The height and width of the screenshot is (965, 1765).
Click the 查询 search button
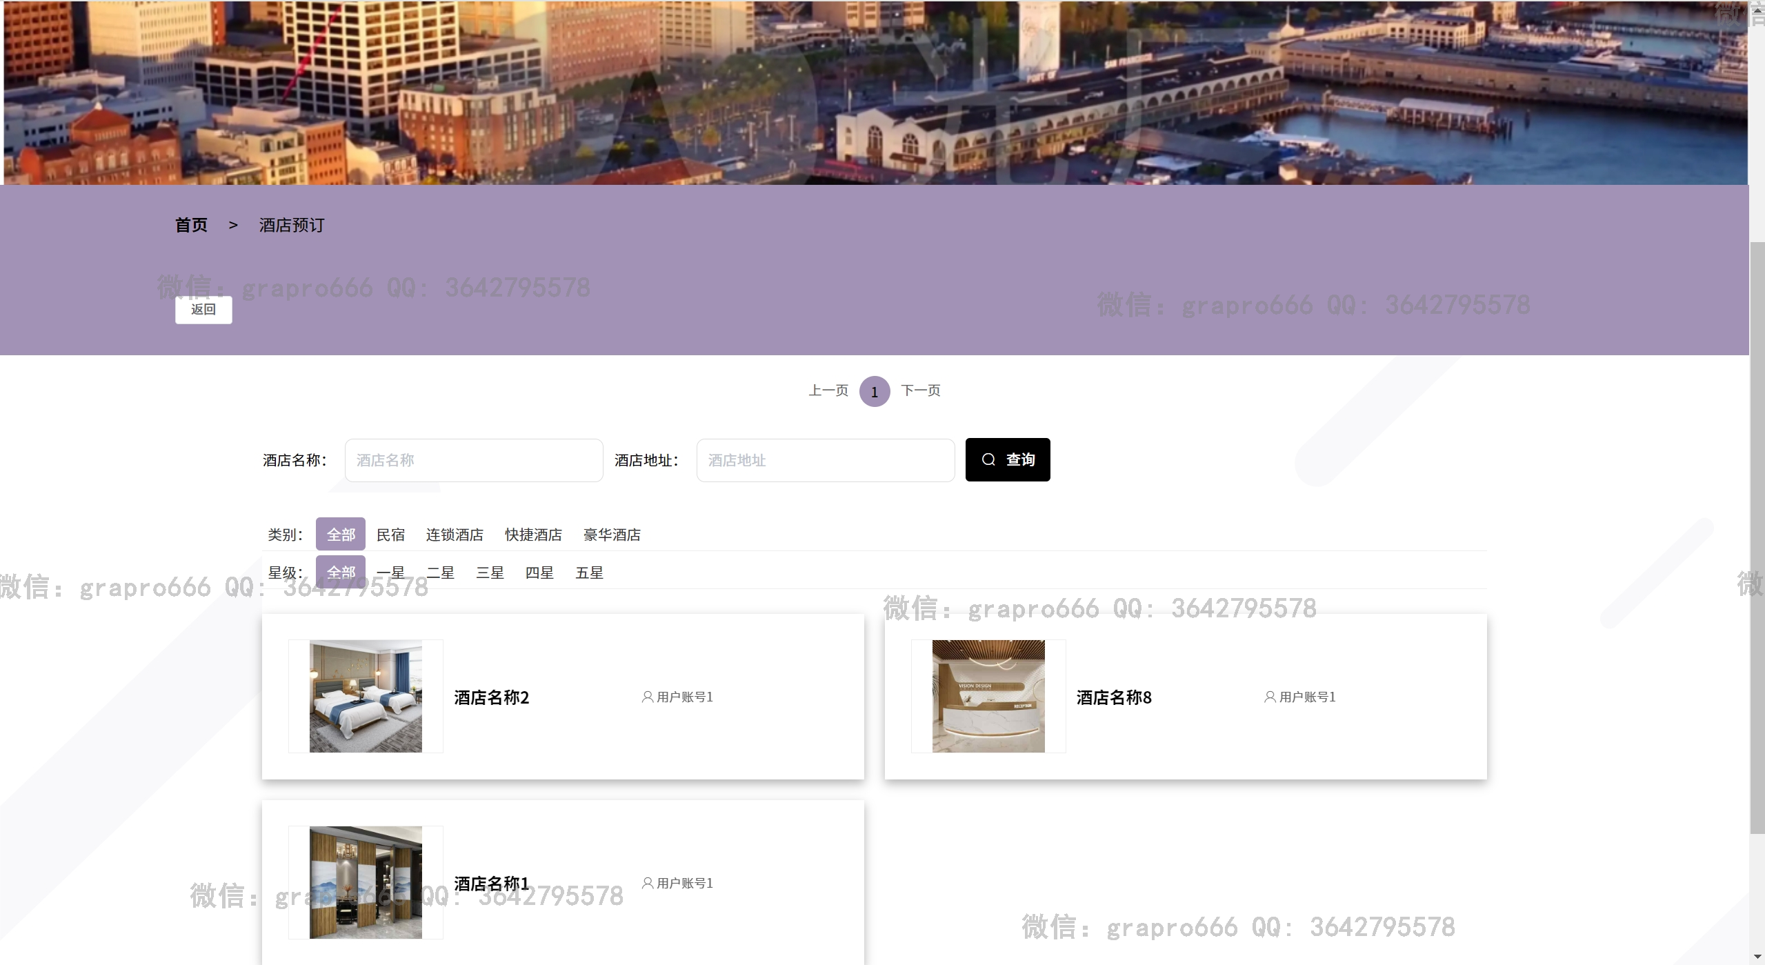[1007, 459]
